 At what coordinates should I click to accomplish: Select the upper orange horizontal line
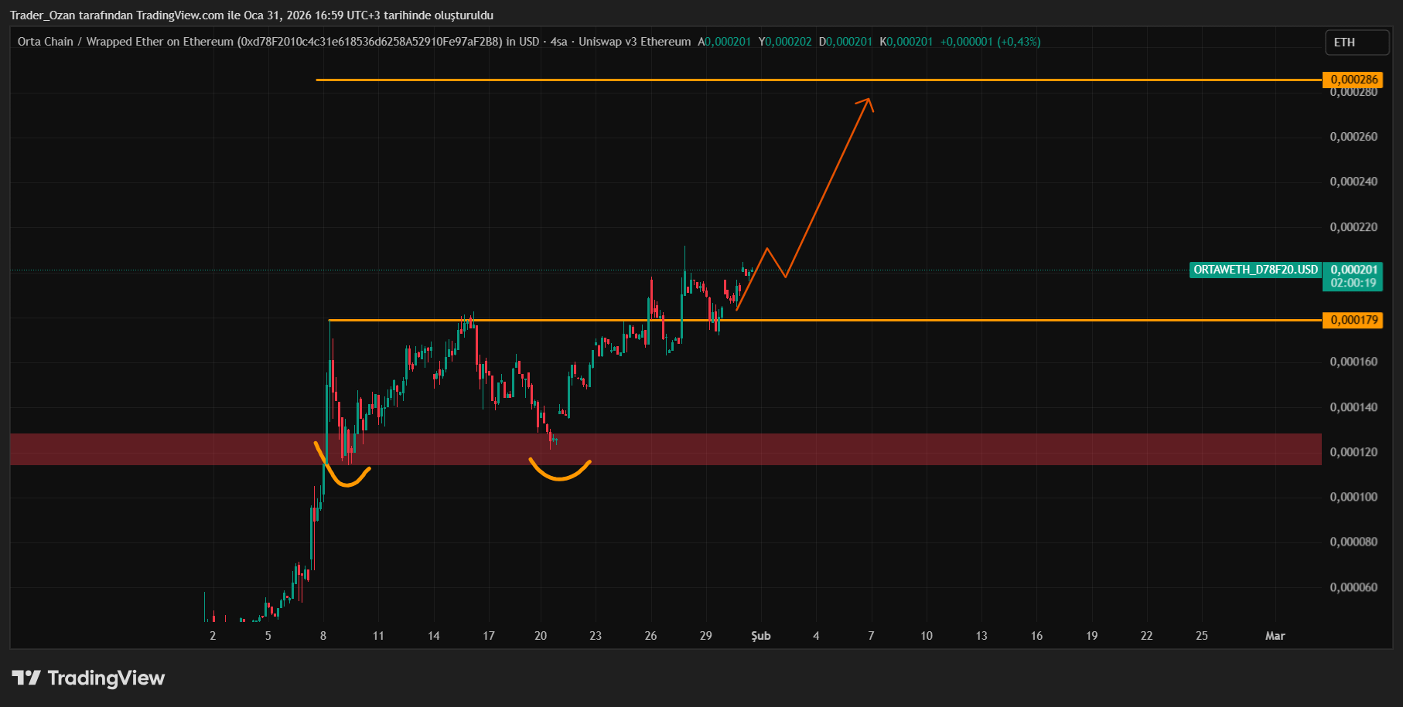pyautogui.click(x=818, y=80)
